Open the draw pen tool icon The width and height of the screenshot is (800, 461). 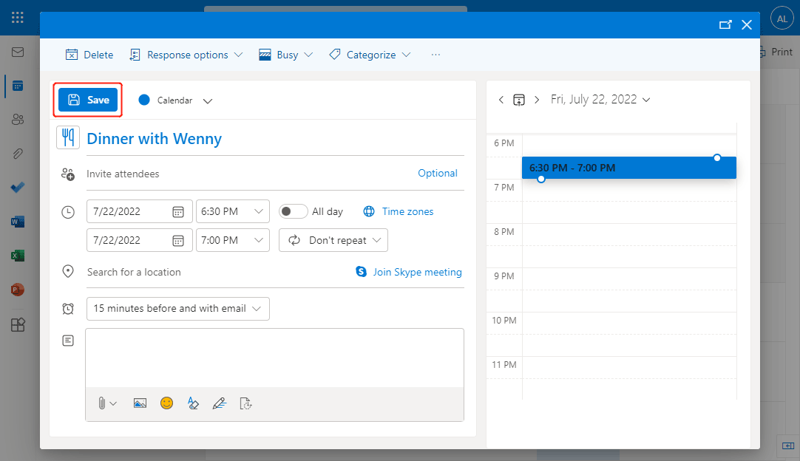[220, 403]
